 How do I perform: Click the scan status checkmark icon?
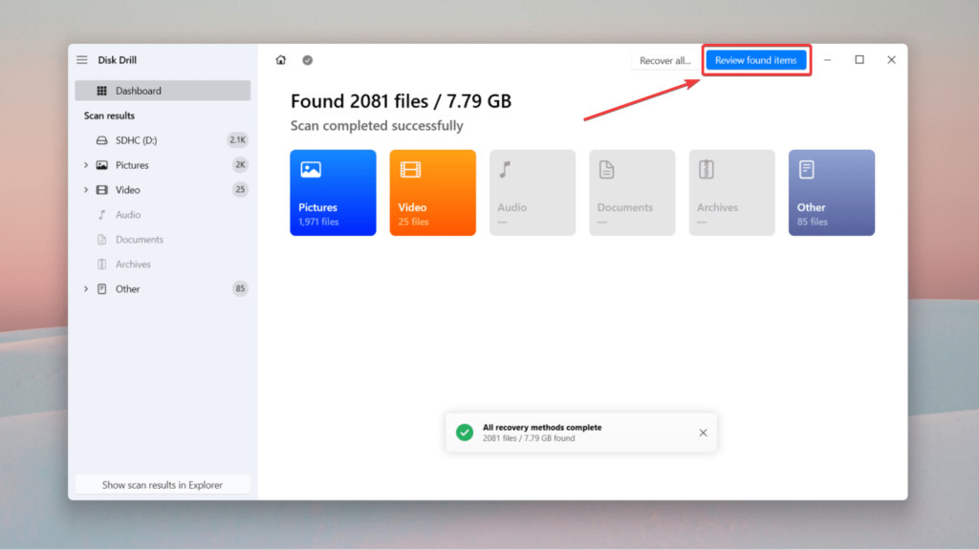pyautogui.click(x=307, y=59)
